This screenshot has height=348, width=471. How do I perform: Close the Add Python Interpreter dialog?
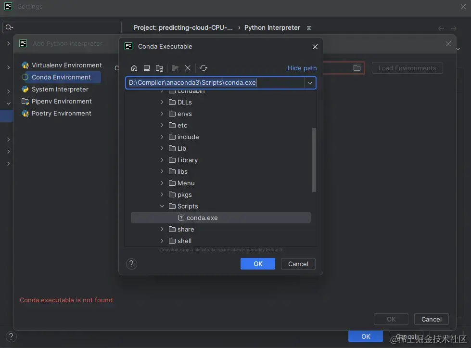tap(448, 44)
